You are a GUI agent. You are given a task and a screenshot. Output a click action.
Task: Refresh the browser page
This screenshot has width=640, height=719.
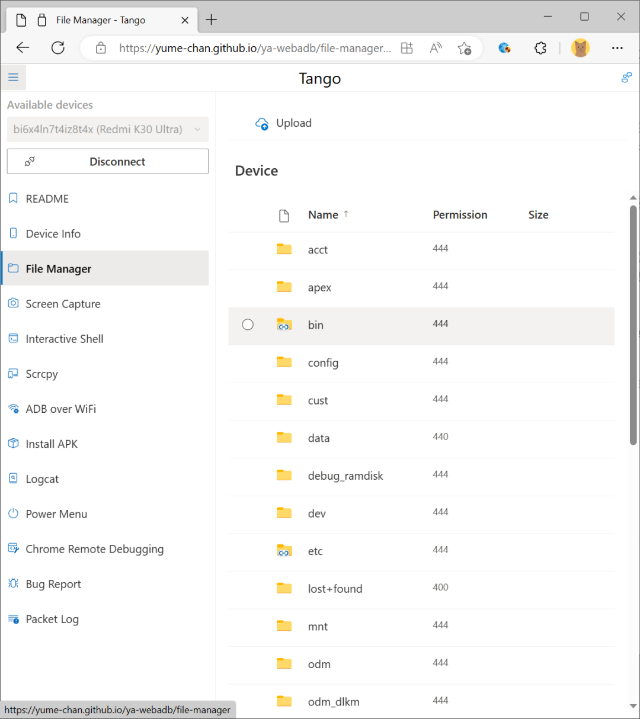(58, 48)
